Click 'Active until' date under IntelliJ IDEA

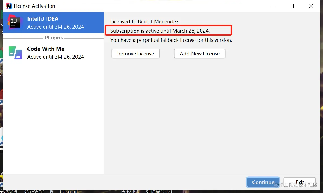tap(55, 27)
